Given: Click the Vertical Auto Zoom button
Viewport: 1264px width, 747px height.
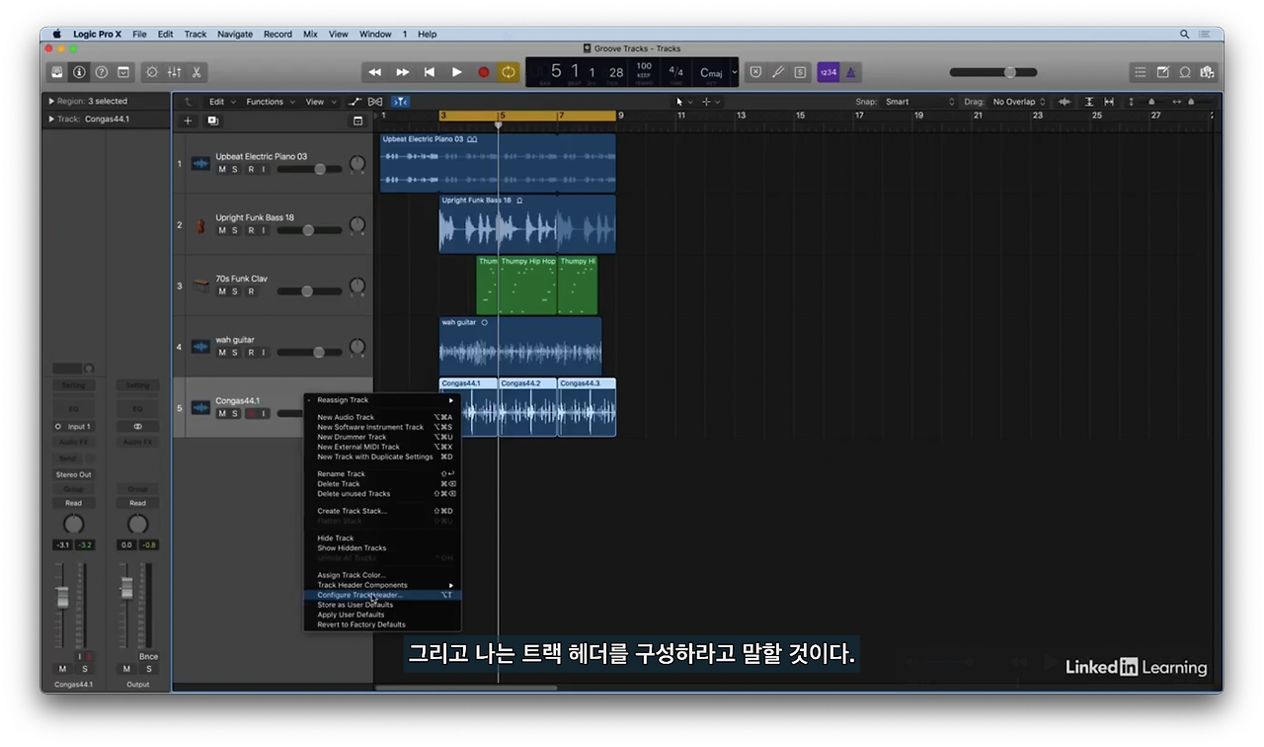Looking at the screenshot, I should click(x=1089, y=102).
